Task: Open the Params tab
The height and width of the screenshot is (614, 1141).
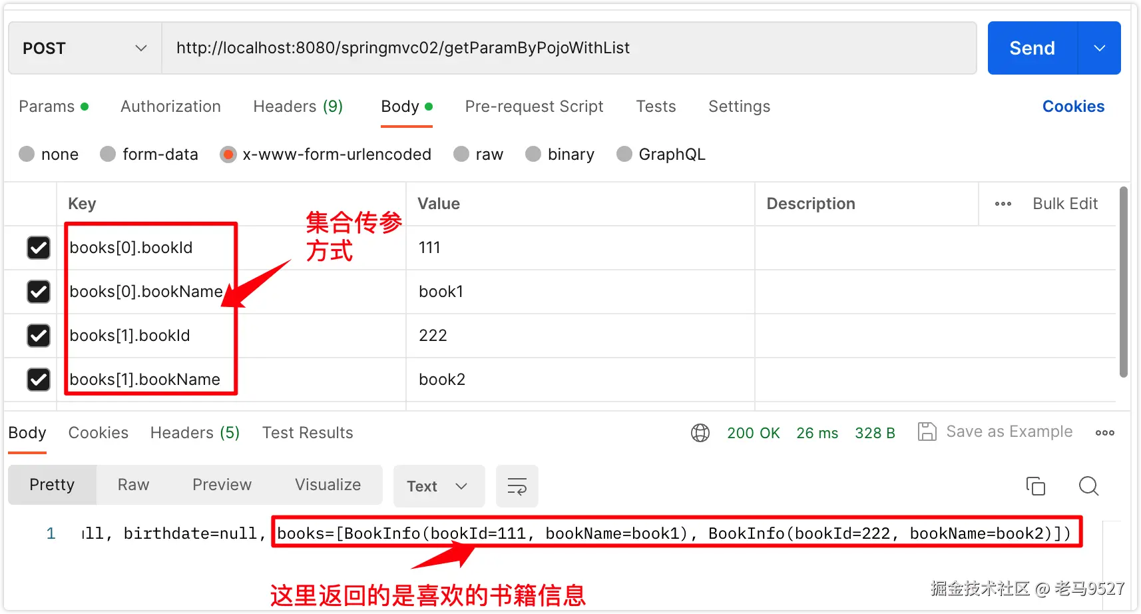Action: tap(53, 107)
